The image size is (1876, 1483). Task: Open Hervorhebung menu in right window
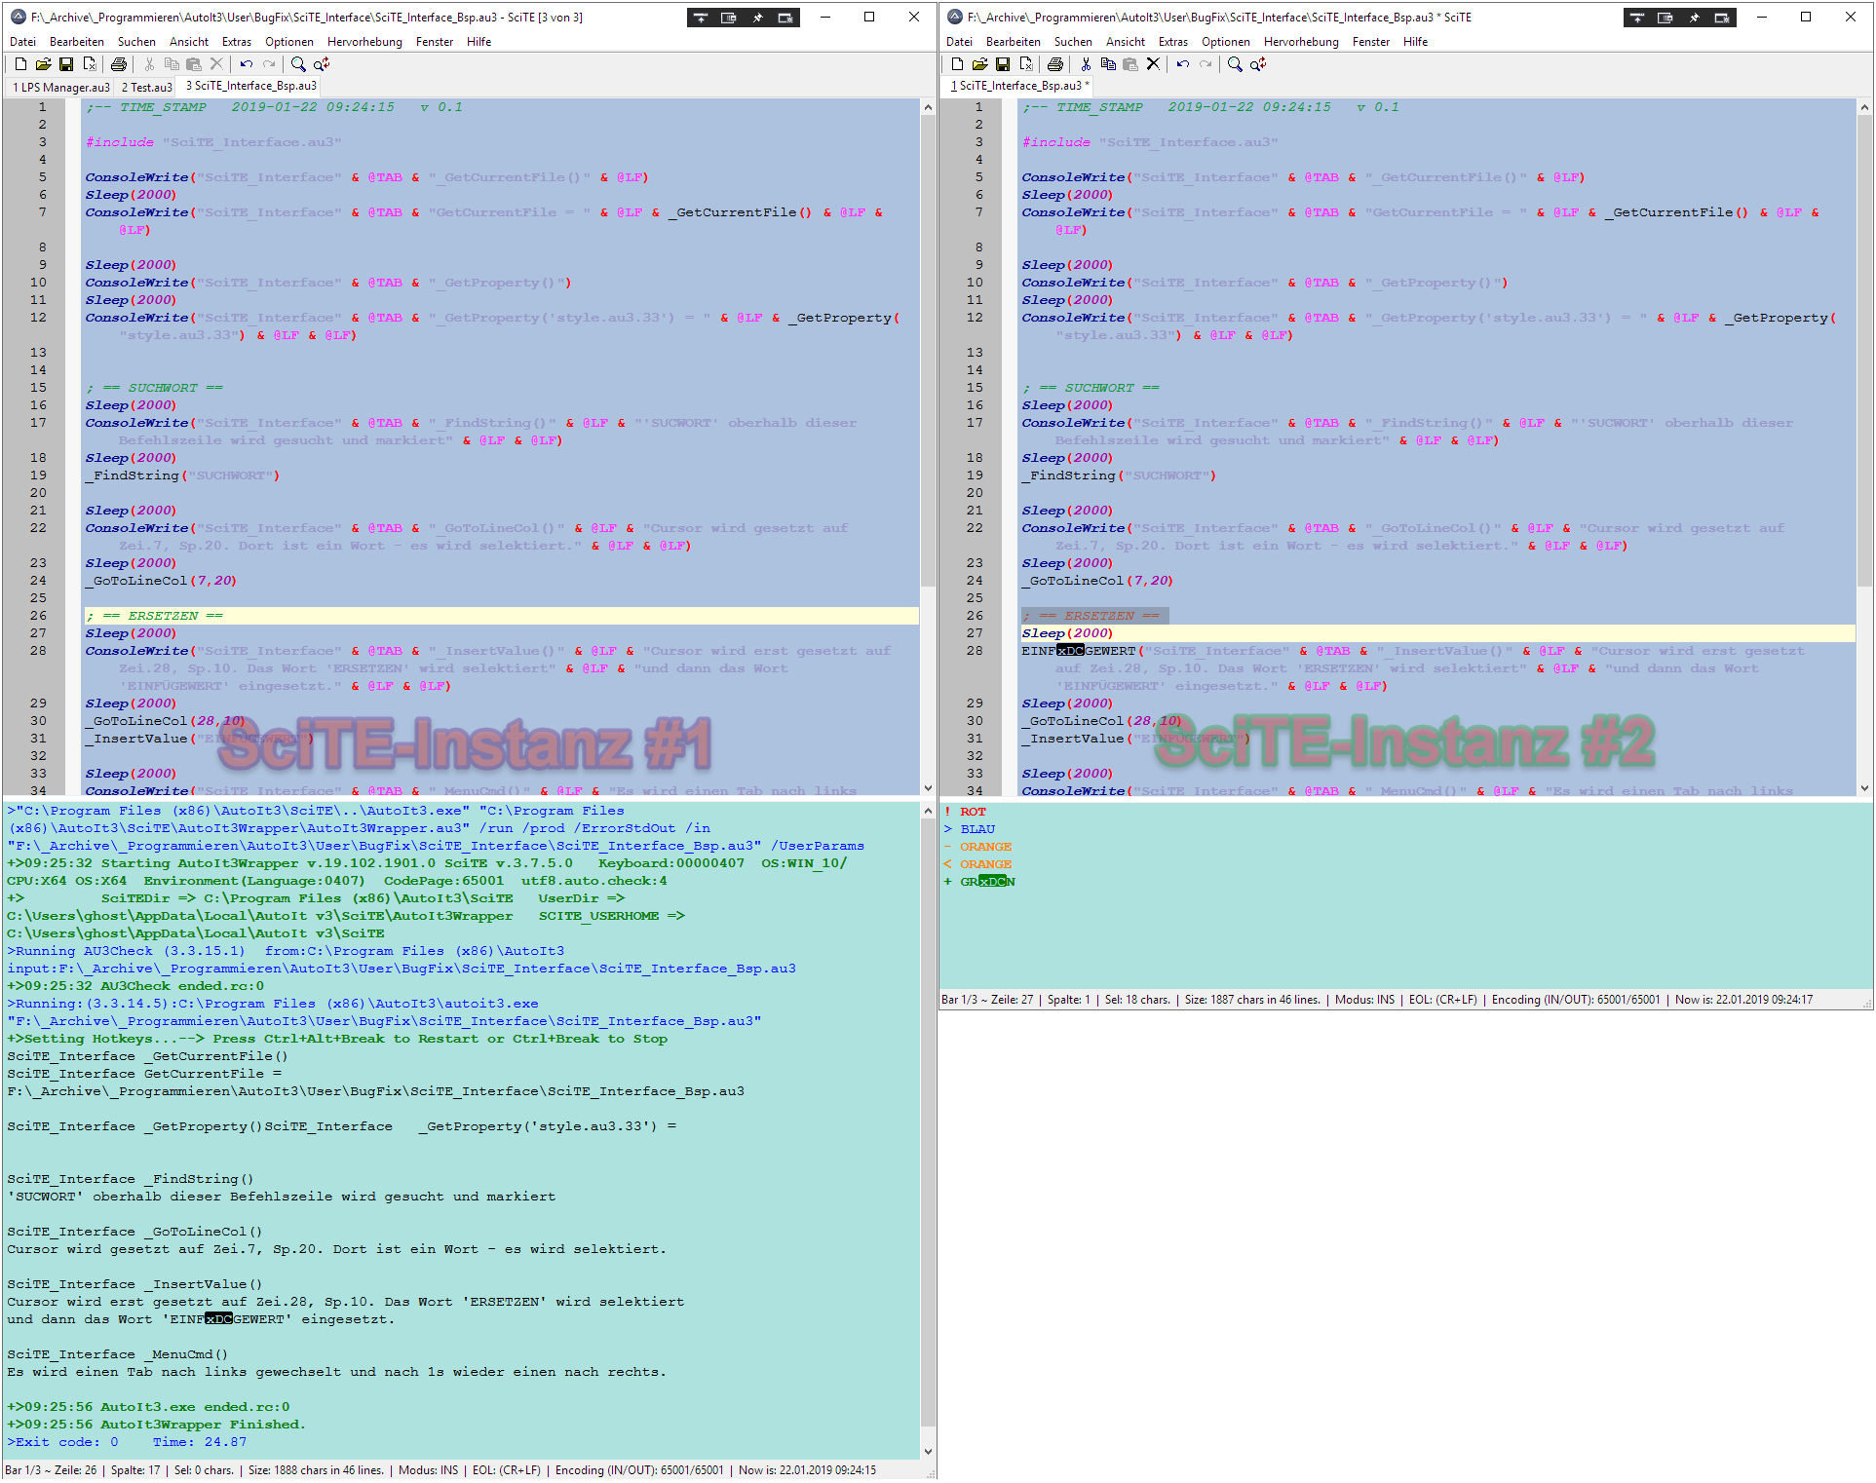point(1301,42)
